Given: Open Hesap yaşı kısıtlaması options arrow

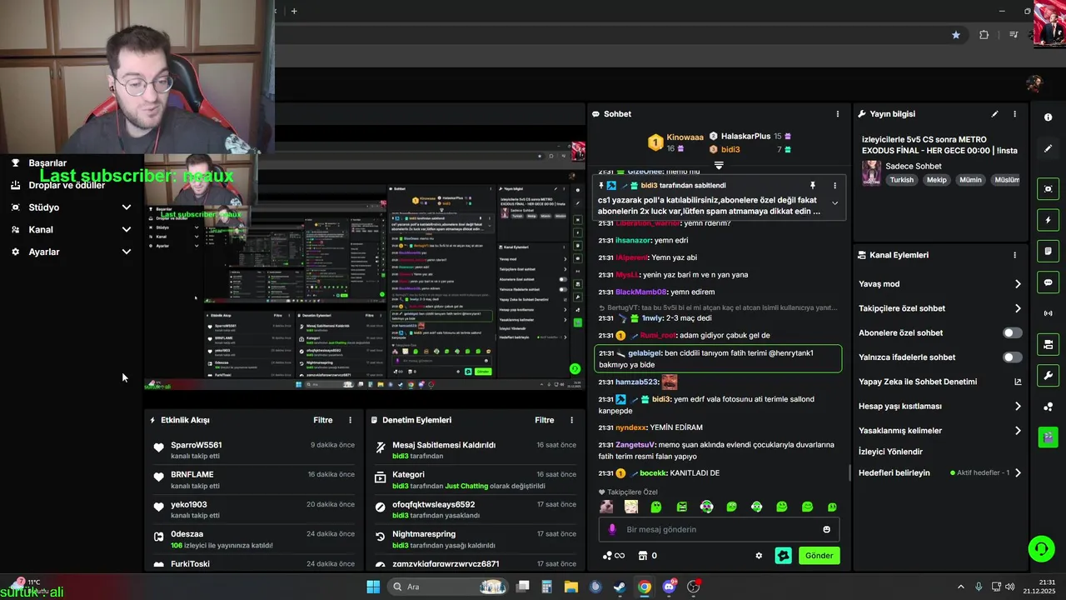Looking at the screenshot, I should pyautogui.click(x=1018, y=406).
